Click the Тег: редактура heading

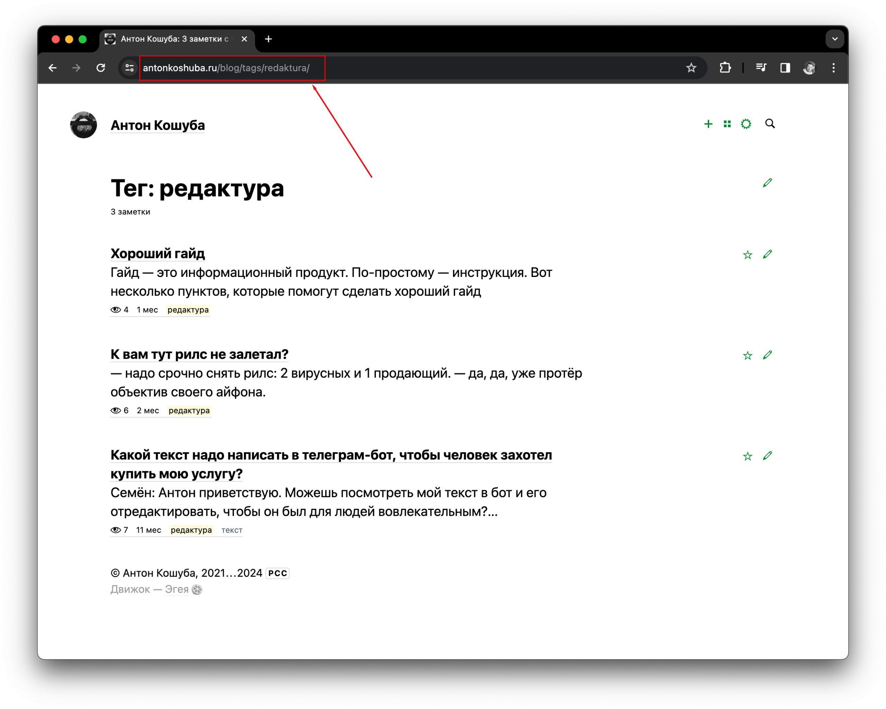point(197,189)
